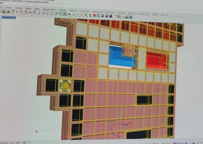
Task: Select the Pan hand tool
Action: tap(34, 13)
